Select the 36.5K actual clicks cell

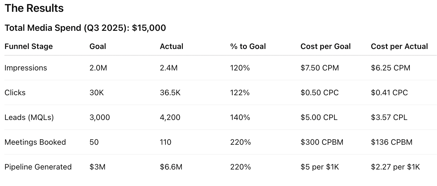pyautogui.click(x=170, y=92)
